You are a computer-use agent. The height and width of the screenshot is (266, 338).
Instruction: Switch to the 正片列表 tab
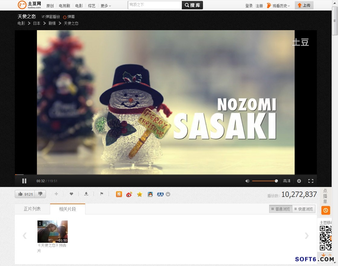coord(32,209)
